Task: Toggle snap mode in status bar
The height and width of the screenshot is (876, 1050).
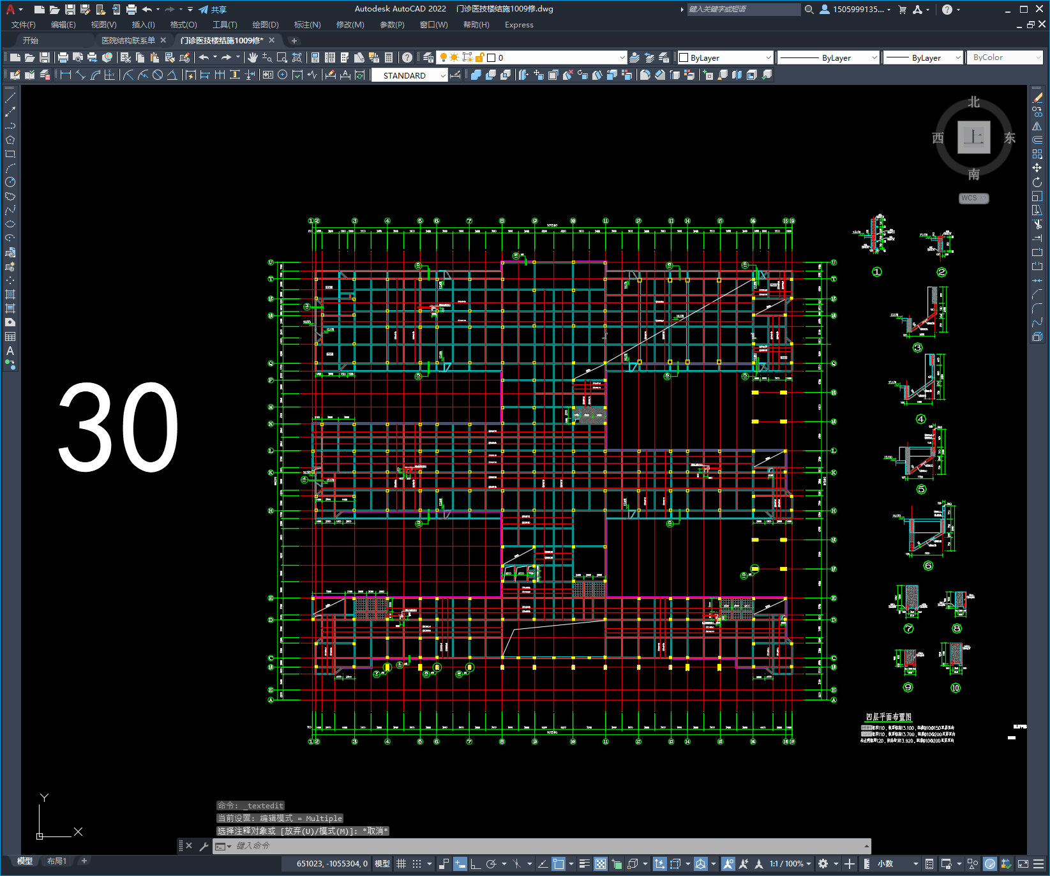Action: 417,864
